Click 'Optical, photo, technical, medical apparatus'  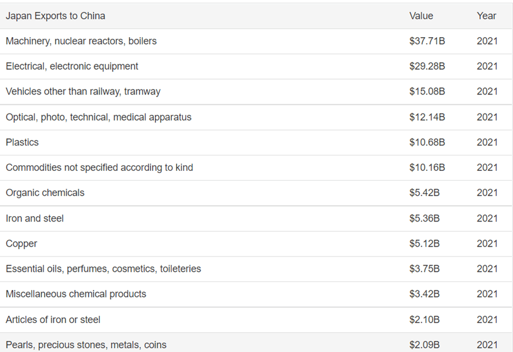click(99, 117)
